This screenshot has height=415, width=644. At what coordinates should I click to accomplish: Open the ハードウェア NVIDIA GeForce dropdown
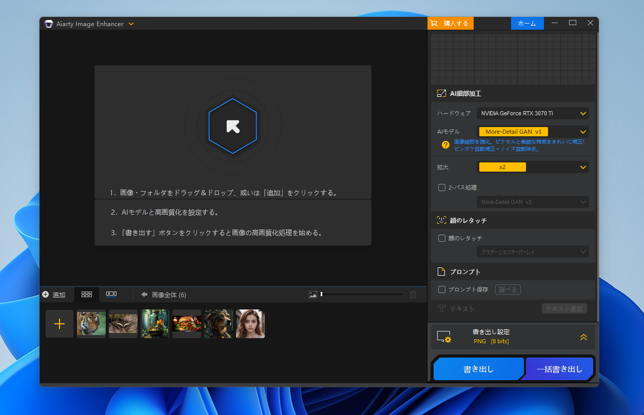coord(533,113)
